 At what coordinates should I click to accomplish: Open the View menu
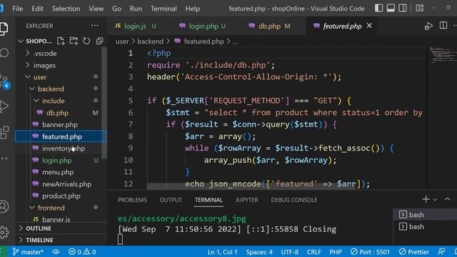click(96, 9)
